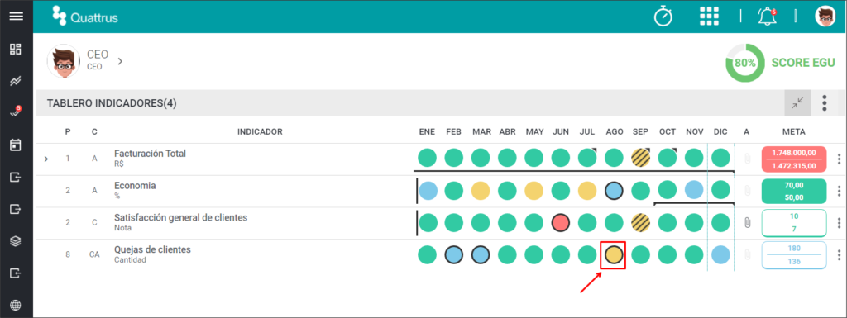
Task: Open the apps grid icon in header
Action: tap(709, 17)
